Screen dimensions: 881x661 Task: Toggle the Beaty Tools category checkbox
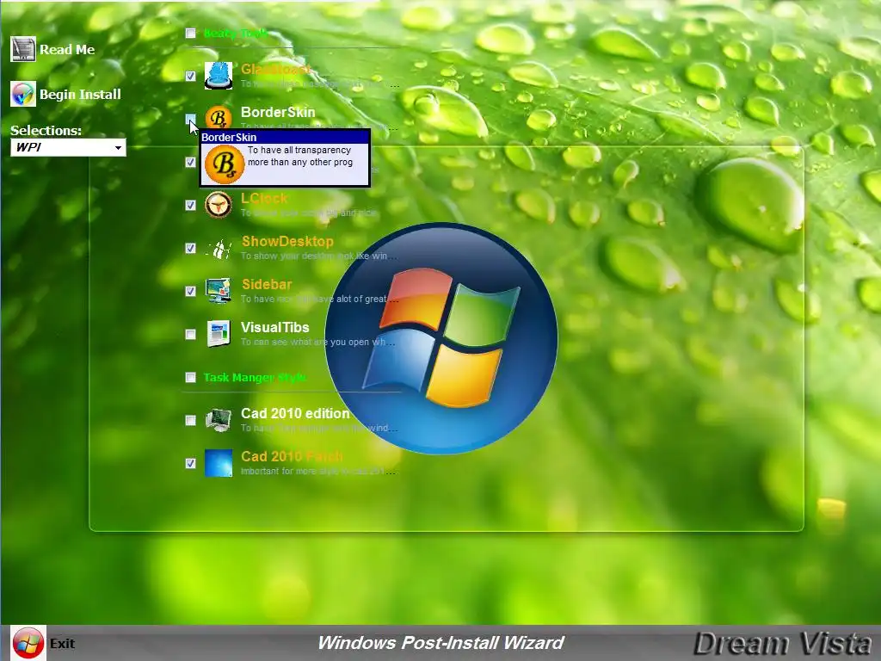coord(190,34)
